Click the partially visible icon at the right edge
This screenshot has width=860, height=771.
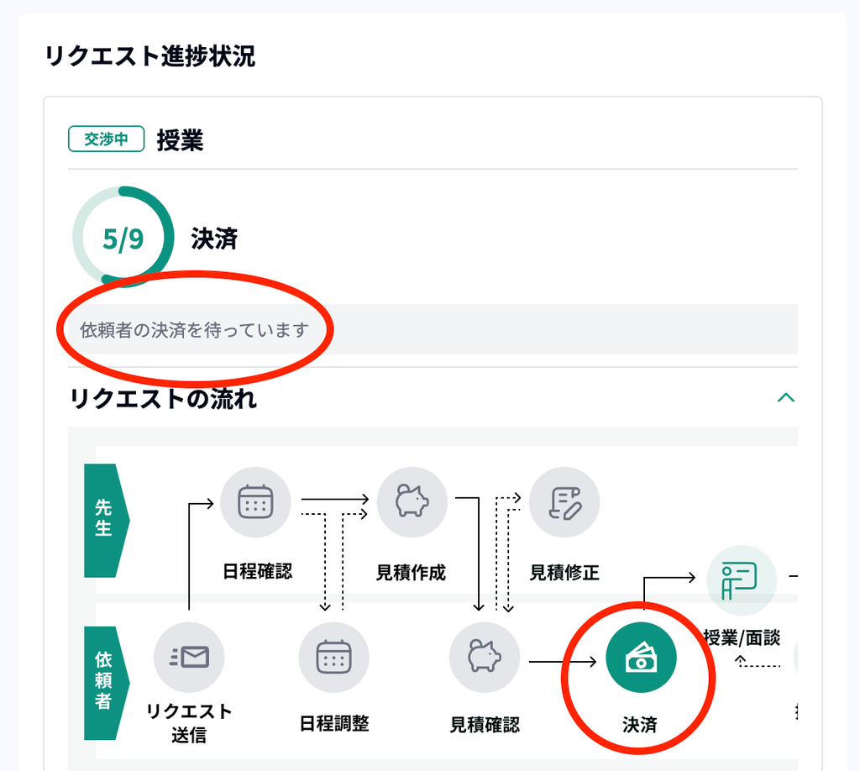pyautogui.click(x=796, y=657)
